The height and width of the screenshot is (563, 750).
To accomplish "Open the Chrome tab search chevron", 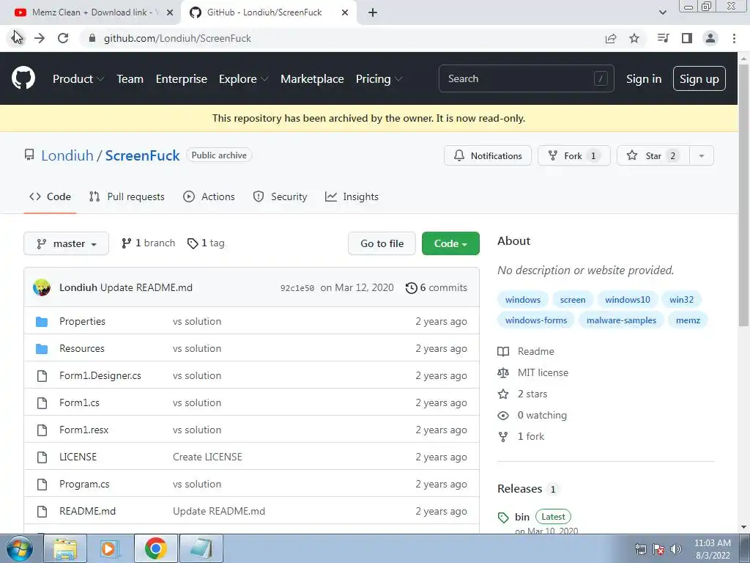I will (x=662, y=12).
